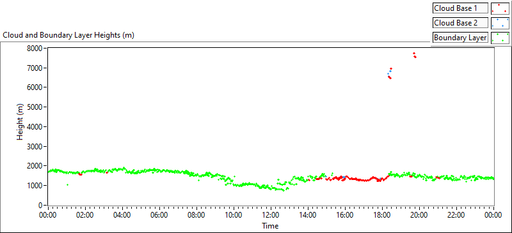Click the 16:00 time axis label
Screen dimensions: 512x233
pyautogui.click(x=345, y=215)
